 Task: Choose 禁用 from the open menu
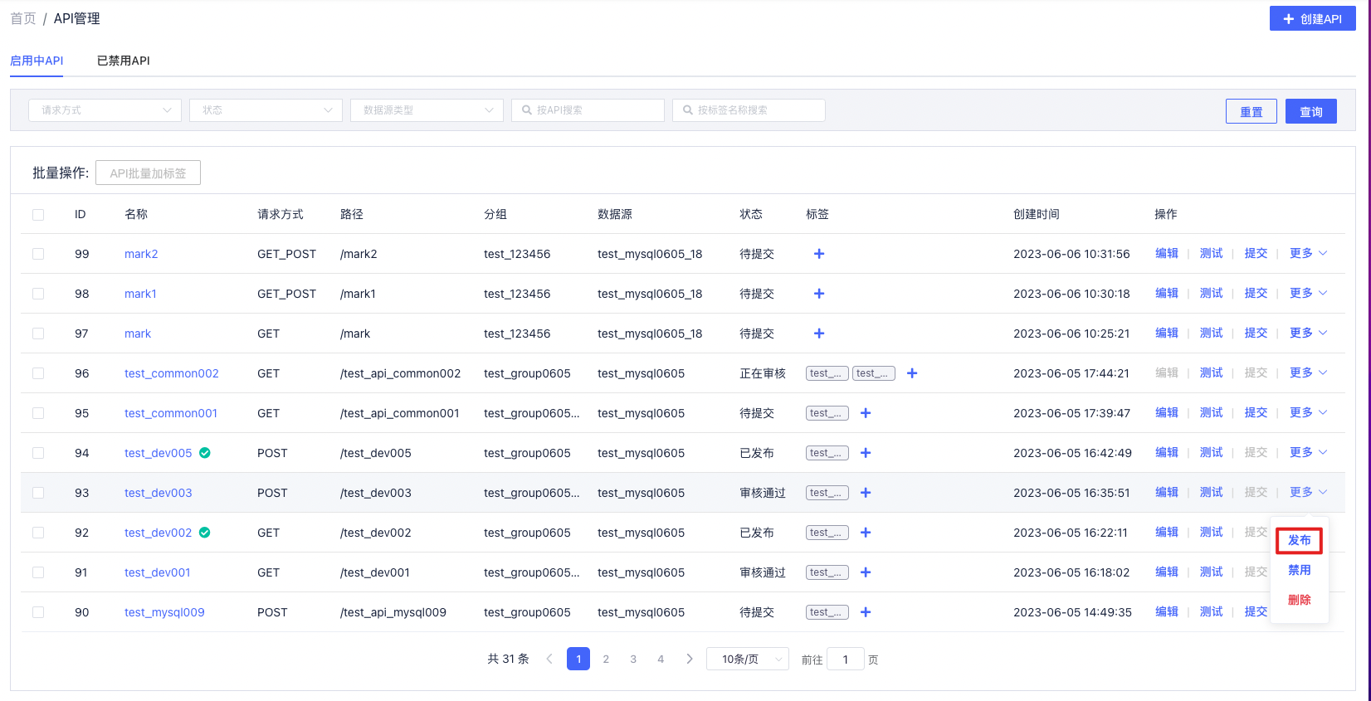1300,570
